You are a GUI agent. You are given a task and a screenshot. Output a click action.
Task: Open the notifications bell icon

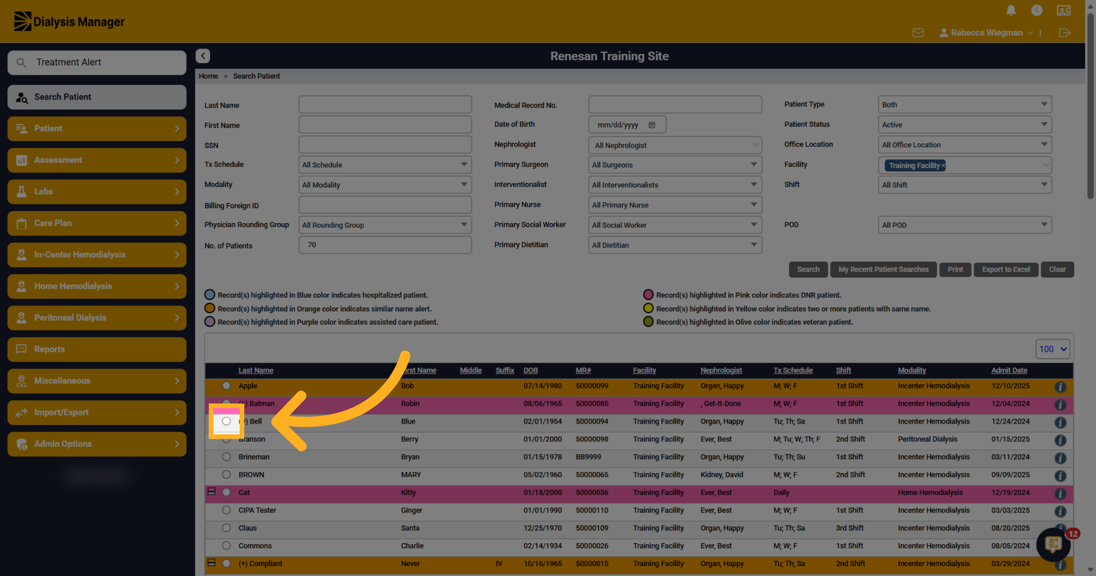[x=1011, y=10]
